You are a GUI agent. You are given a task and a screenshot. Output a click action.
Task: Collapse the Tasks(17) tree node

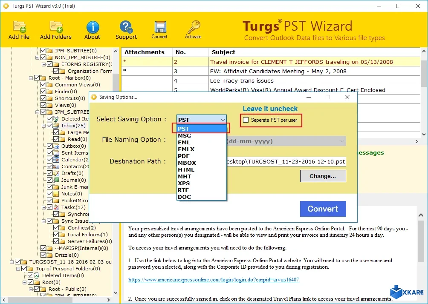pyautogui.click(x=43, y=207)
